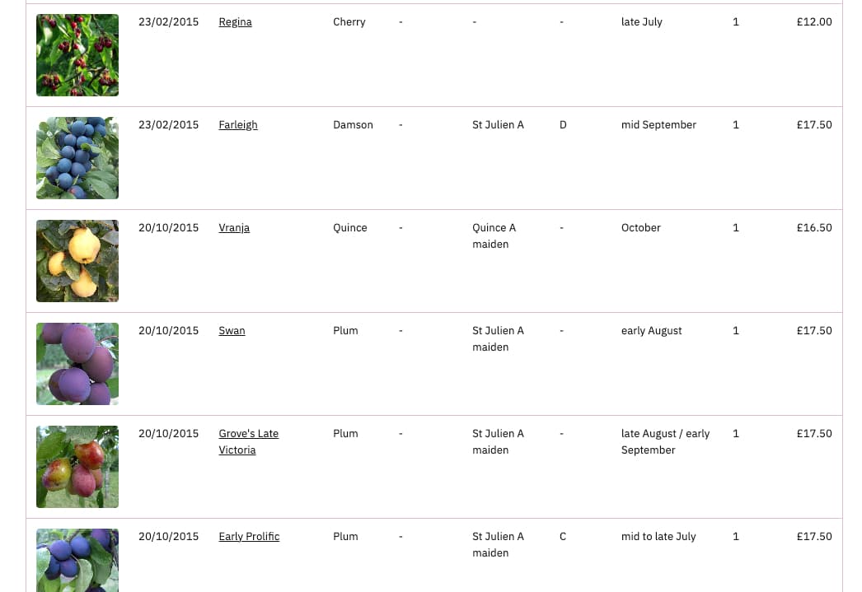Click the mid September picking season cell

pyautogui.click(x=658, y=125)
